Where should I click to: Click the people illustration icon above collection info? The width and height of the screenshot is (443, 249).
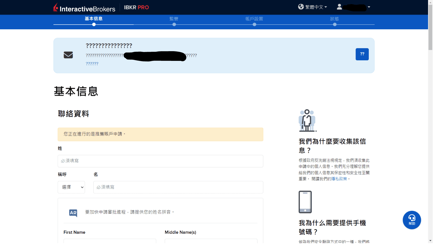point(307,120)
